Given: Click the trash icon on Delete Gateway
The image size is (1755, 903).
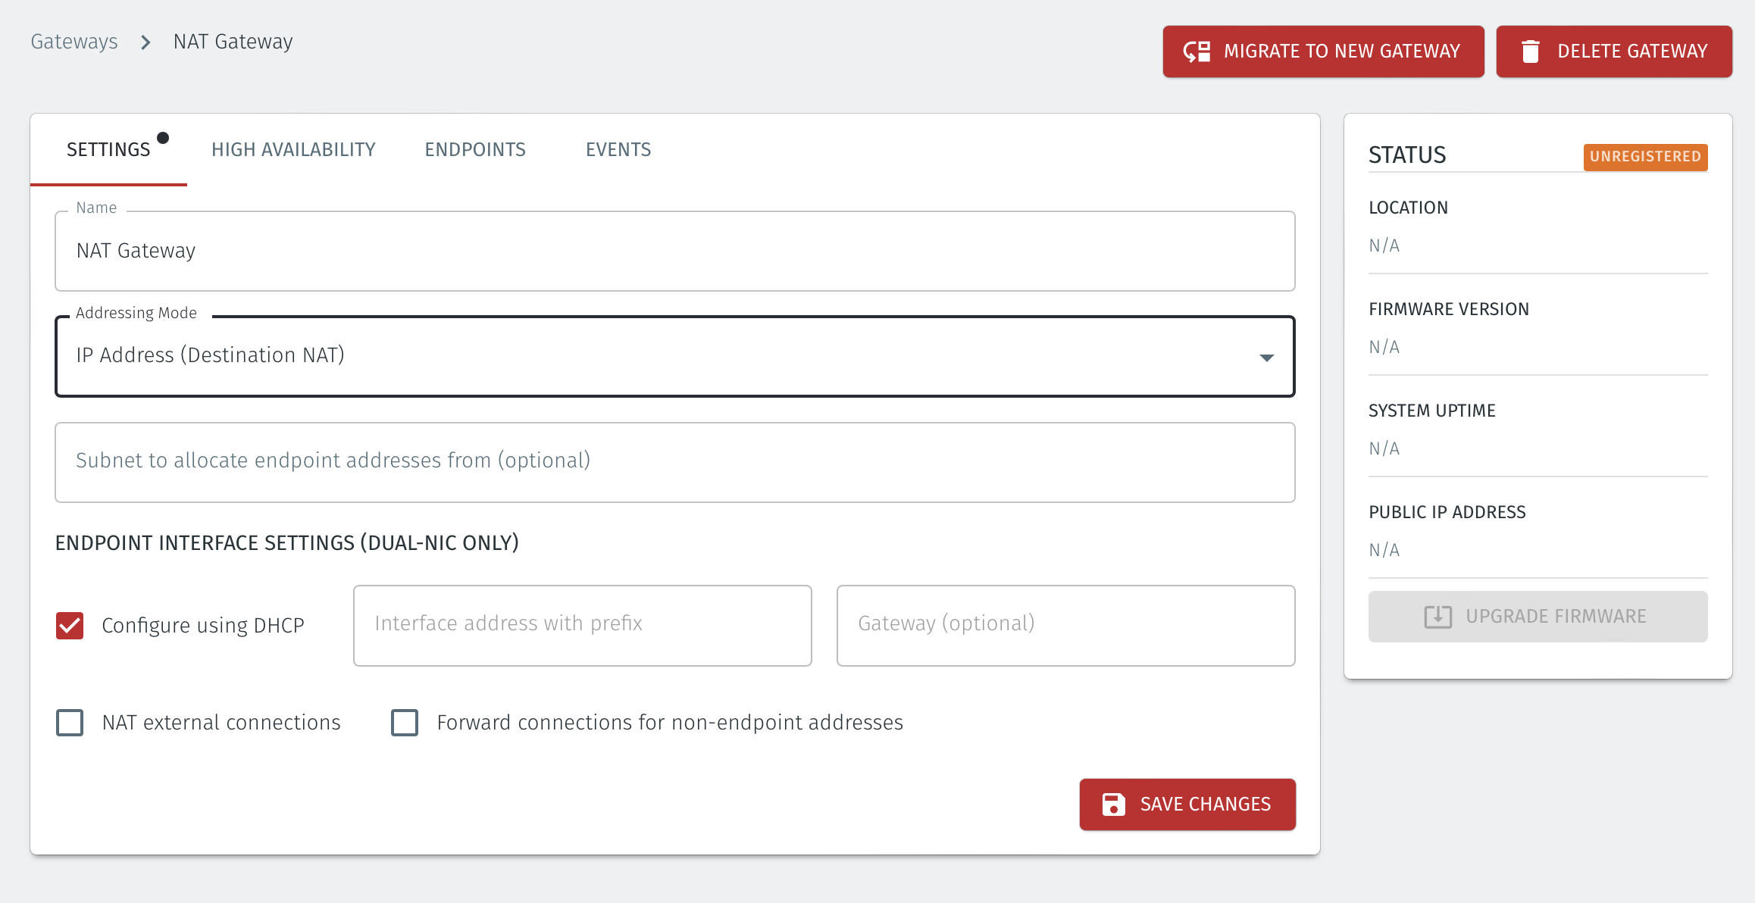Looking at the screenshot, I should tap(1531, 51).
